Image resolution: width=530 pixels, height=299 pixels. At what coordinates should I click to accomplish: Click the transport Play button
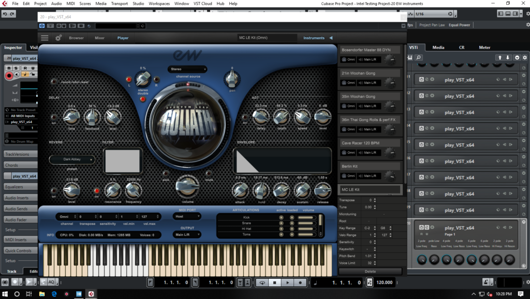(x=288, y=282)
